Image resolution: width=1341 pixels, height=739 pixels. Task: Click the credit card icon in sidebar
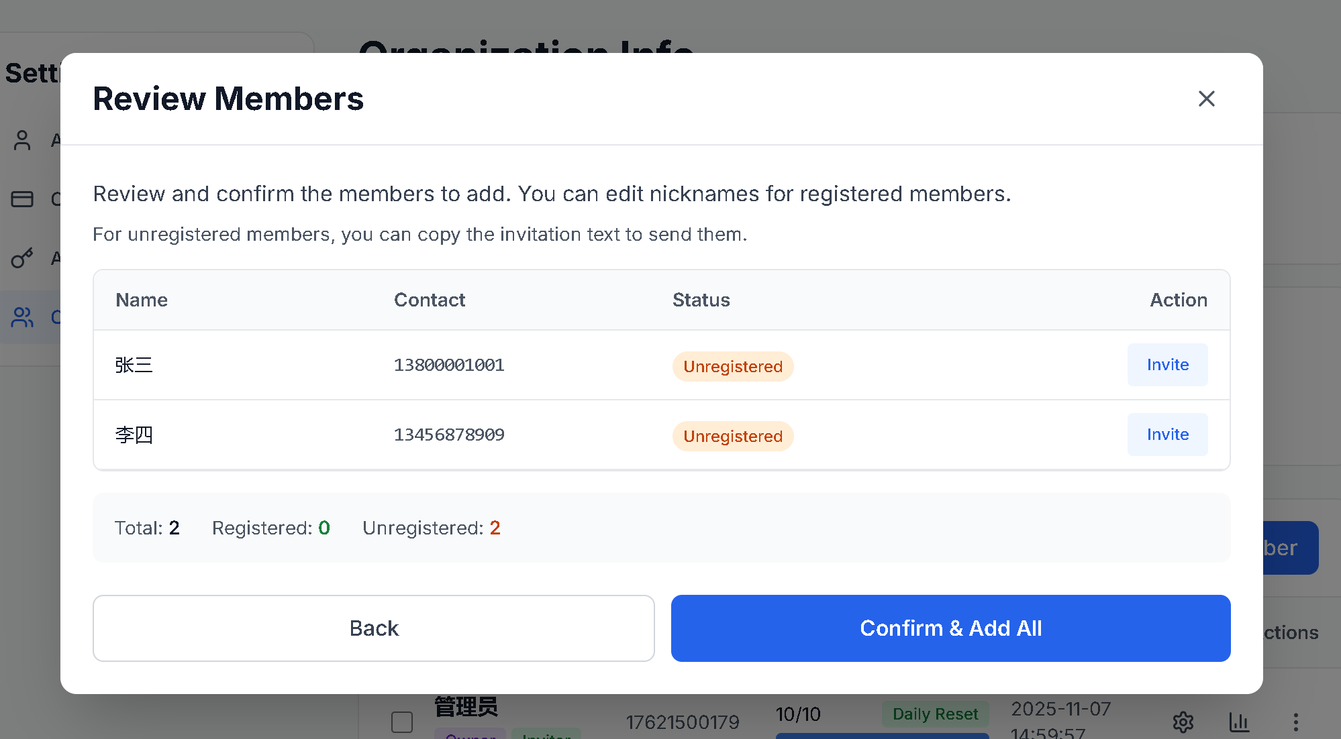click(x=22, y=199)
